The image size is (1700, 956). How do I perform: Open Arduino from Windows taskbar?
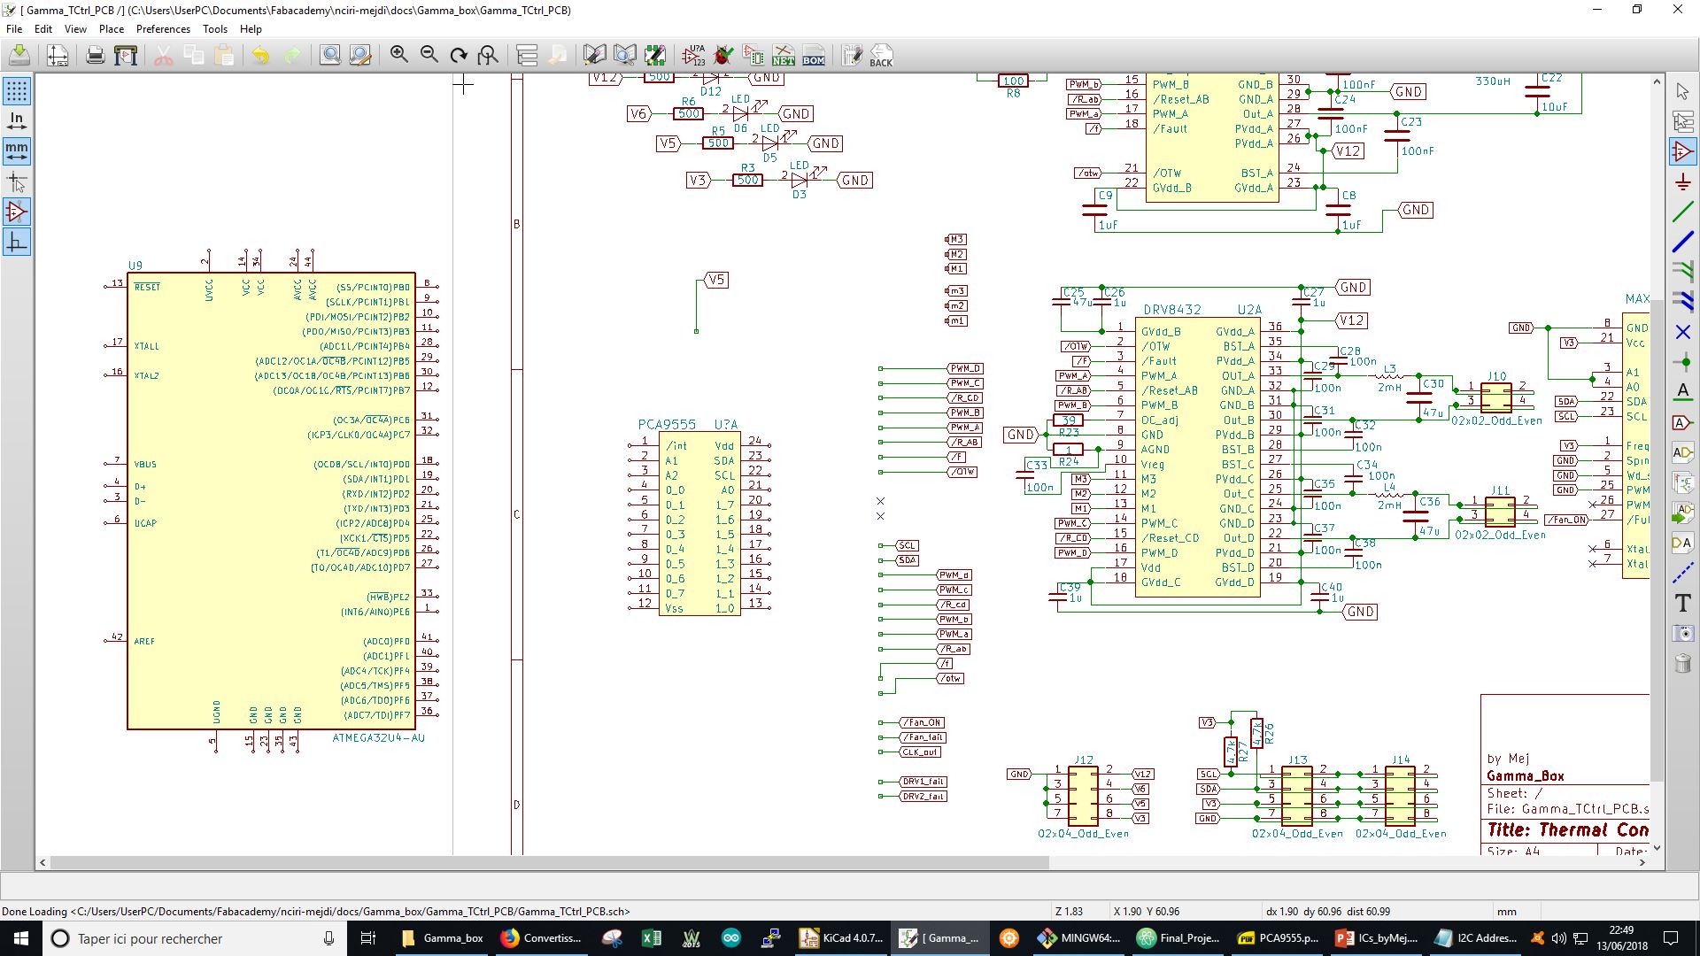point(731,938)
